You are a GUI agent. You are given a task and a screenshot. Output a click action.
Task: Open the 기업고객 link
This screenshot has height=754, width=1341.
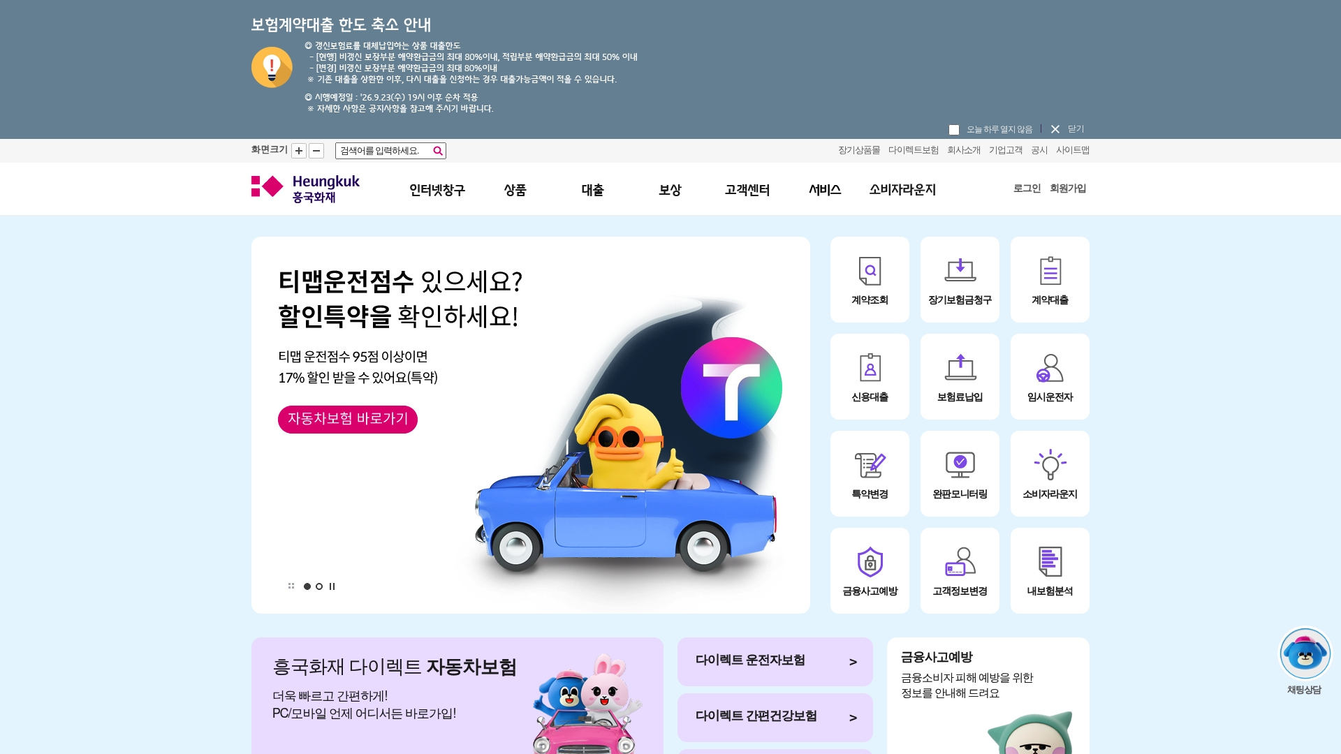coord(1006,150)
